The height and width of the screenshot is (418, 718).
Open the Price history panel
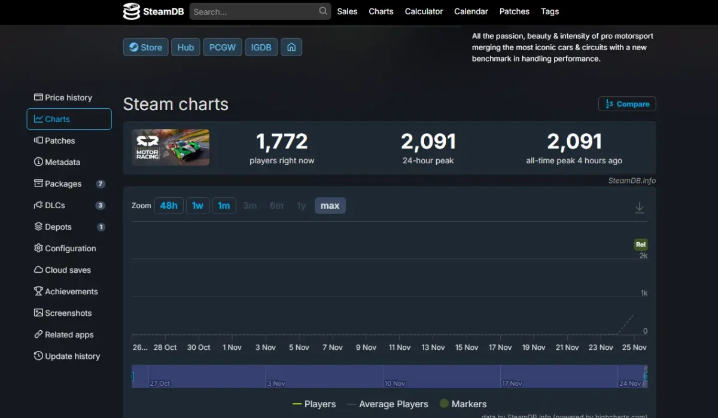pos(68,97)
